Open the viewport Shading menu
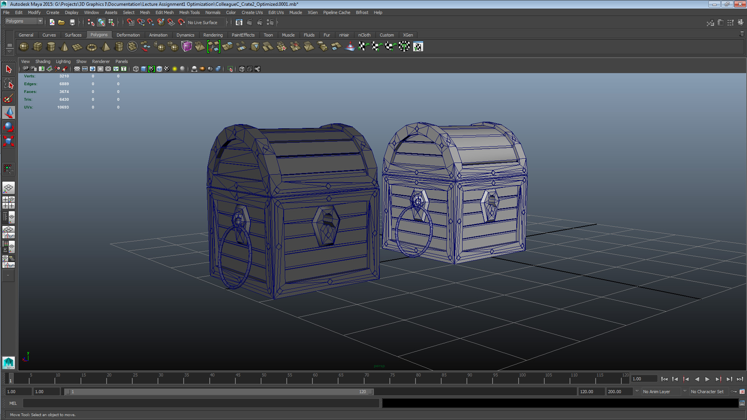The height and width of the screenshot is (420, 747). tap(43, 61)
